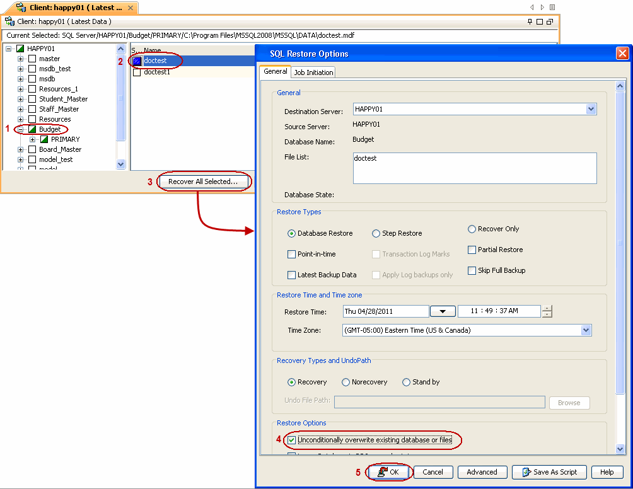Open Destination Server dropdown

[591, 109]
